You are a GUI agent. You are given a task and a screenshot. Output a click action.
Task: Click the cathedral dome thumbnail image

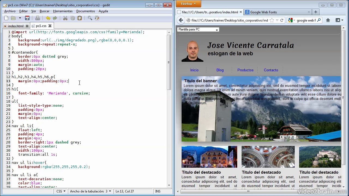(x=268, y=157)
